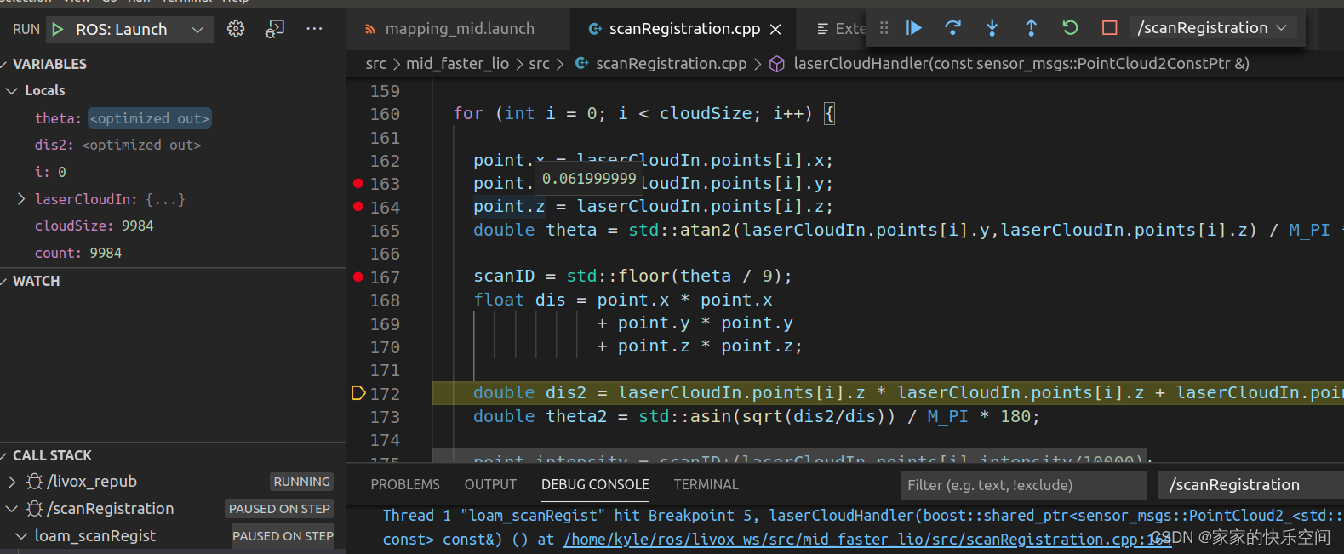Select the /scanRegistration bug icon
The height and width of the screenshot is (554, 1344).
click(35, 509)
